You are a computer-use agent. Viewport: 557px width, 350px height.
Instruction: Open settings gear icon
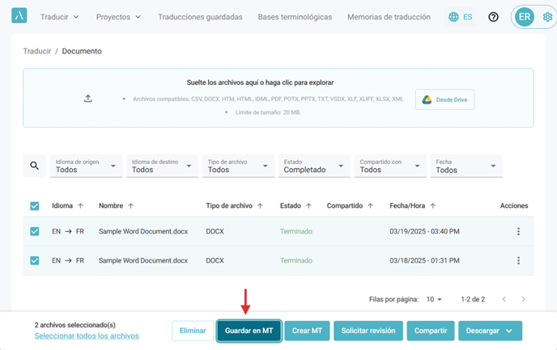tap(547, 17)
